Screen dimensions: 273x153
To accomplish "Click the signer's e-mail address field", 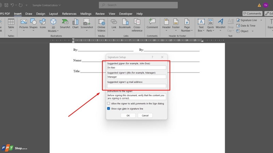I will [x=136, y=86].
